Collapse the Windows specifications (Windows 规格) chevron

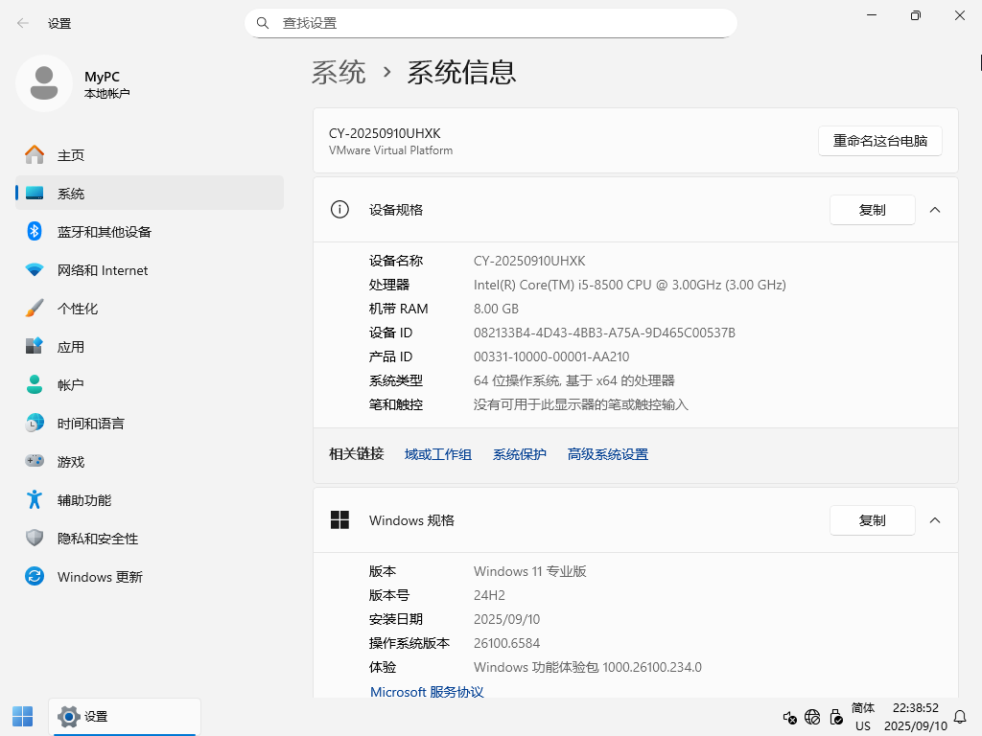click(935, 520)
